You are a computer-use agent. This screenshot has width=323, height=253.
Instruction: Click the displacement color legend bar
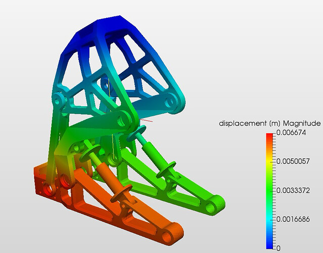(269, 191)
